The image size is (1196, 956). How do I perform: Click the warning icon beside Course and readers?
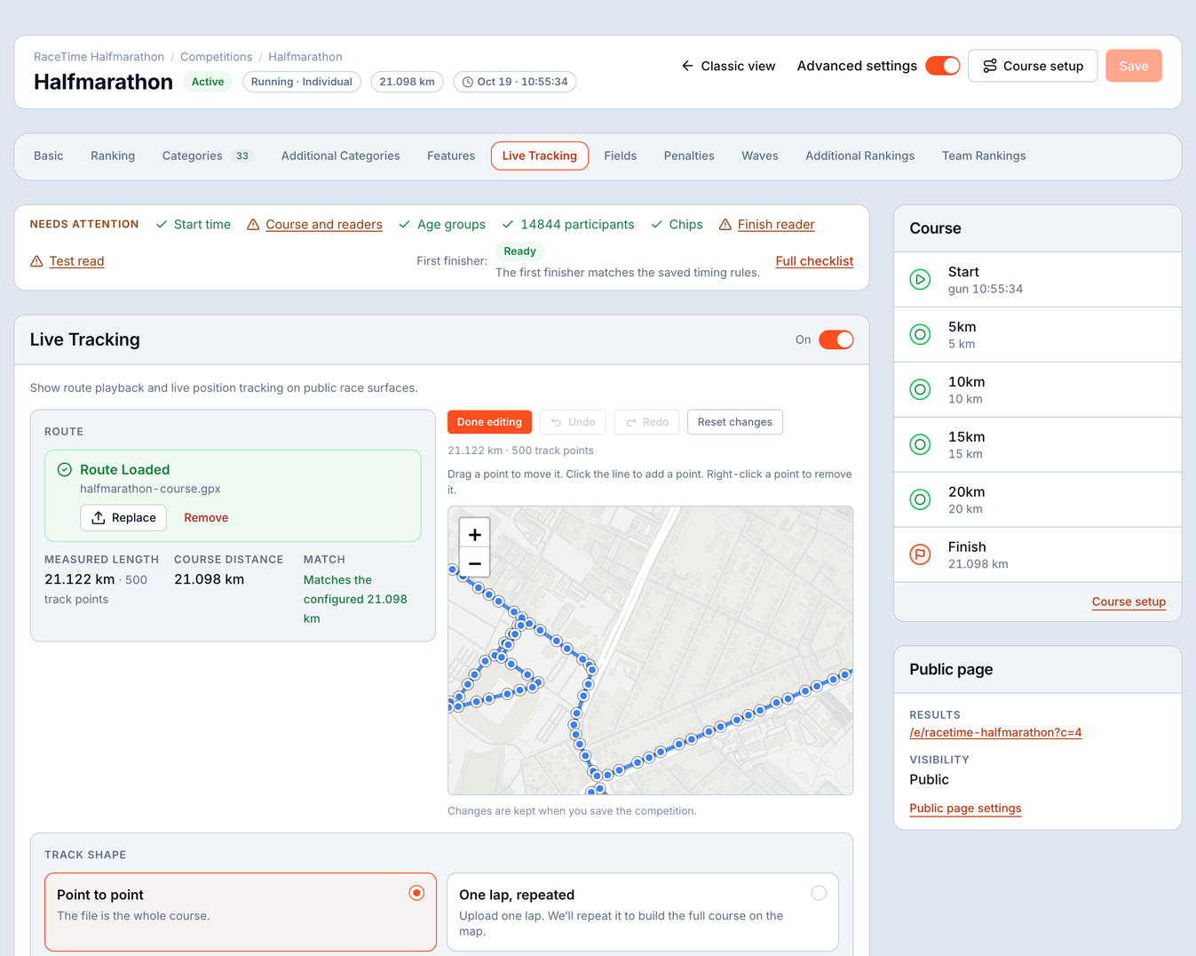click(x=253, y=225)
